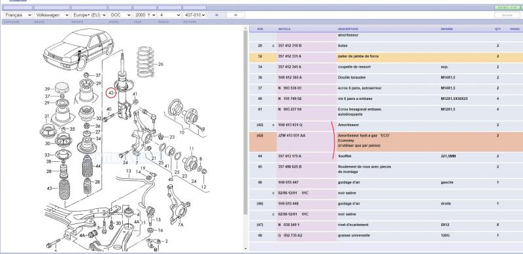Open the group dropdown showing 4
This screenshot has width=523, height=254.
pyautogui.click(x=169, y=15)
